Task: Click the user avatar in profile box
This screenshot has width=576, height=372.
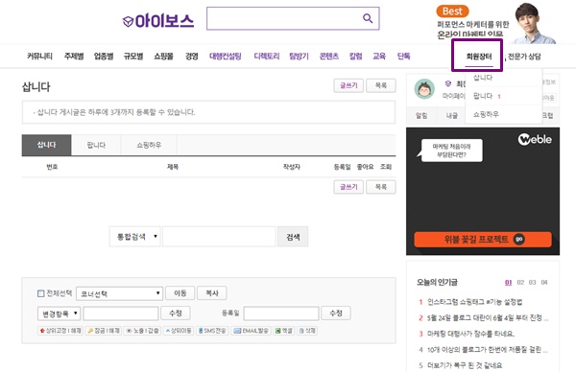Action: (424, 89)
